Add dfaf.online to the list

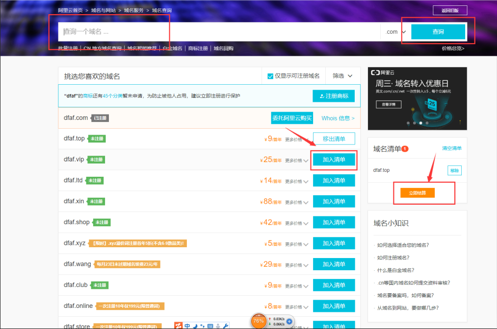tap(334, 306)
